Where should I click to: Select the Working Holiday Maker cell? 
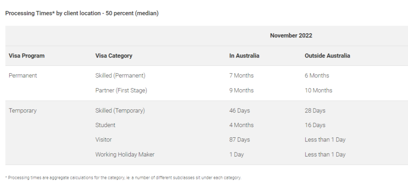point(125,154)
